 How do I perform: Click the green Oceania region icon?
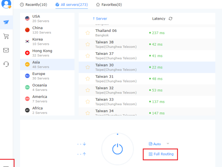click(27, 87)
